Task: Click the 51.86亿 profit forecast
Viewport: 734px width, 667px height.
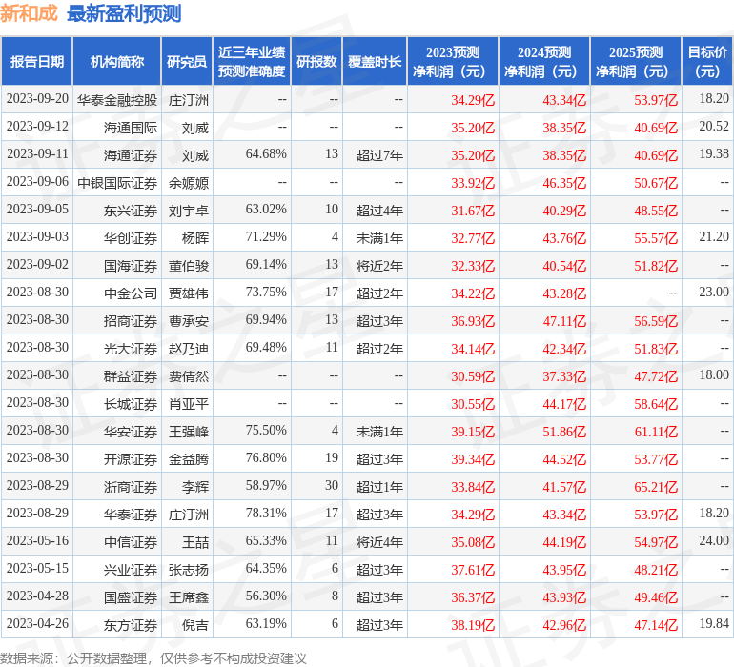Action: click(564, 432)
